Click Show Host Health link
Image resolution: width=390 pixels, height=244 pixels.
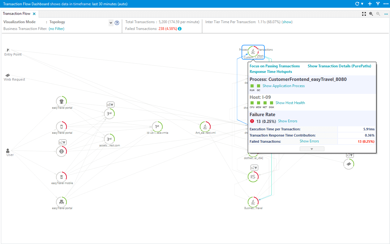(290, 103)
